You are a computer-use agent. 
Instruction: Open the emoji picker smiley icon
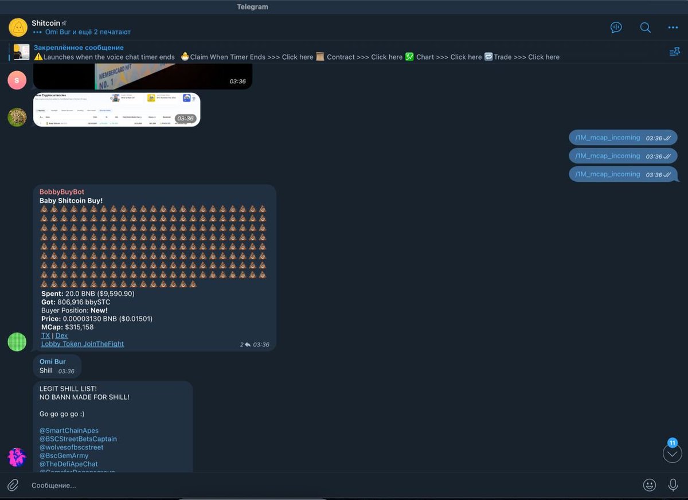tap(650, 485)
